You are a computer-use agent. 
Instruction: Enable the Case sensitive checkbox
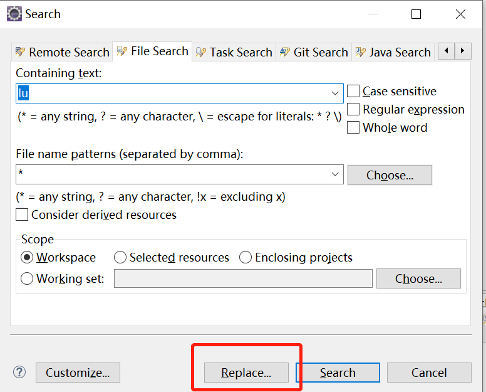click(x=353, y=91)
